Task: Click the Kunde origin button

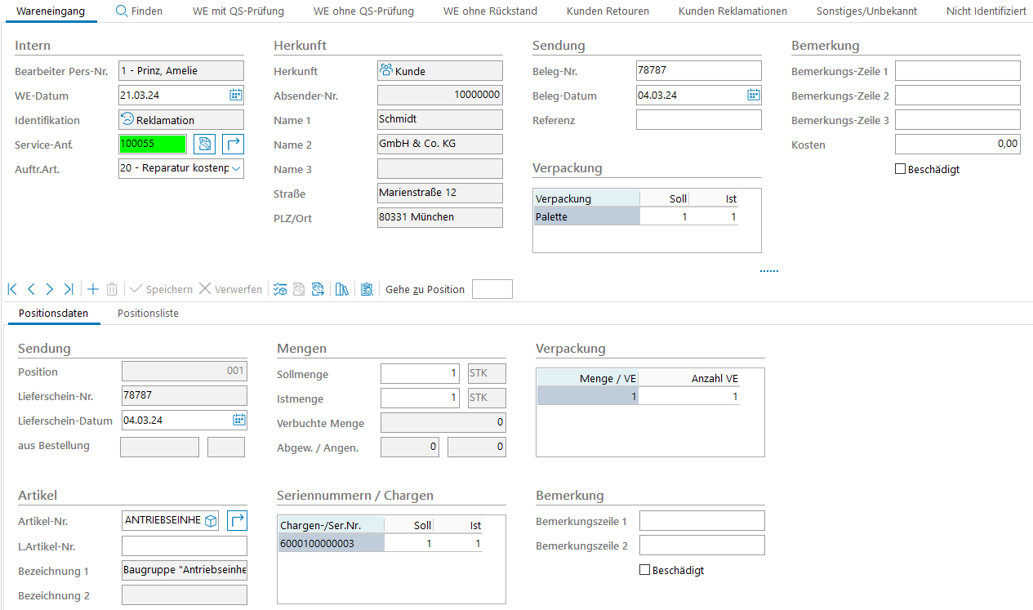Action: point(439,71)
